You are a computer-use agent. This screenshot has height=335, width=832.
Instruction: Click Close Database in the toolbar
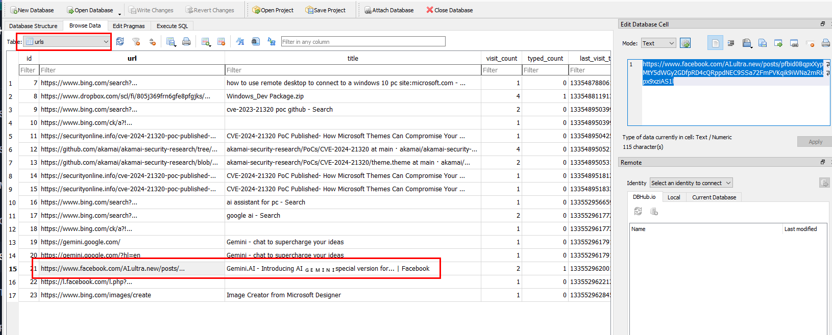(449, 10)
